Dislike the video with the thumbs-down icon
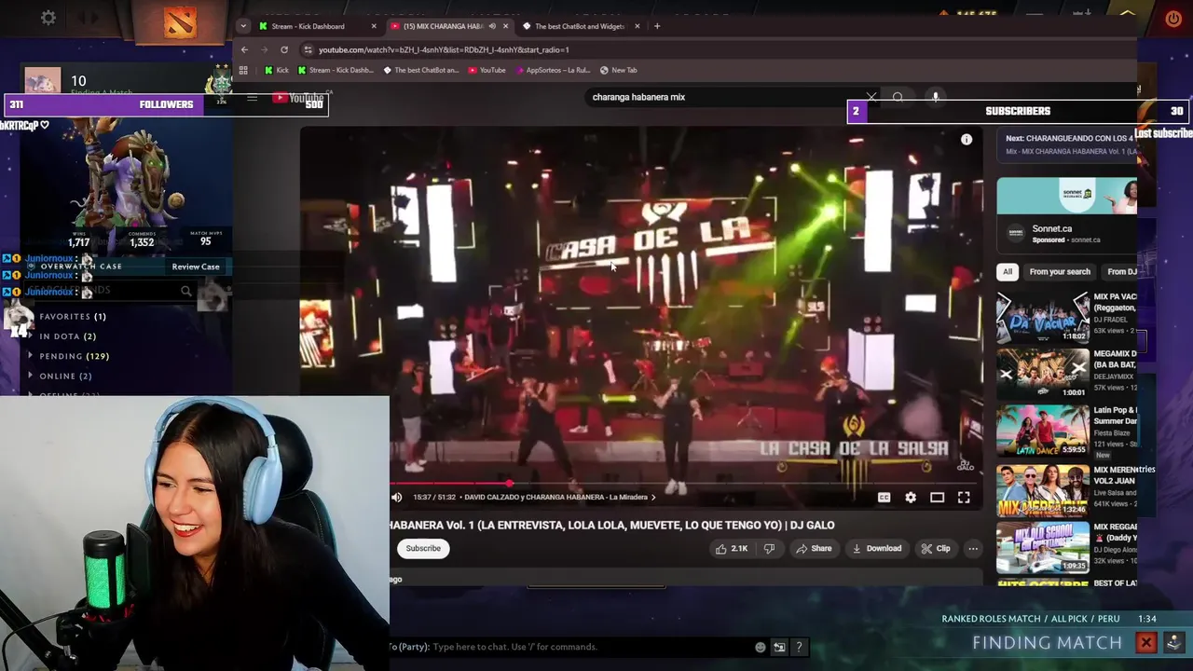This screenshot has height=671, width=1193. click(x=769, y=549)
